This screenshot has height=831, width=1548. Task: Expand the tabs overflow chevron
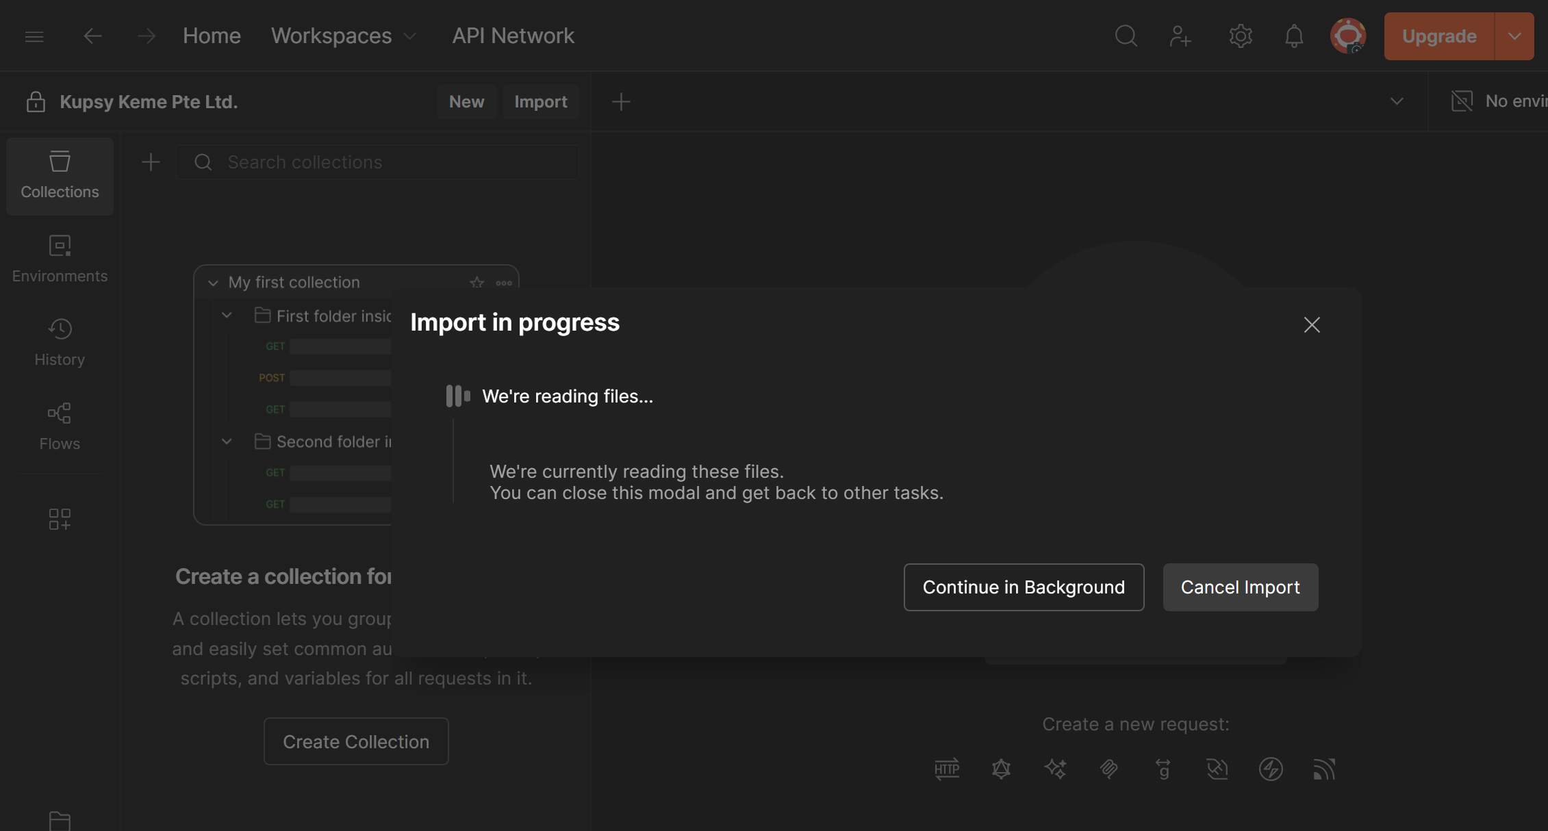point(1397,101)
